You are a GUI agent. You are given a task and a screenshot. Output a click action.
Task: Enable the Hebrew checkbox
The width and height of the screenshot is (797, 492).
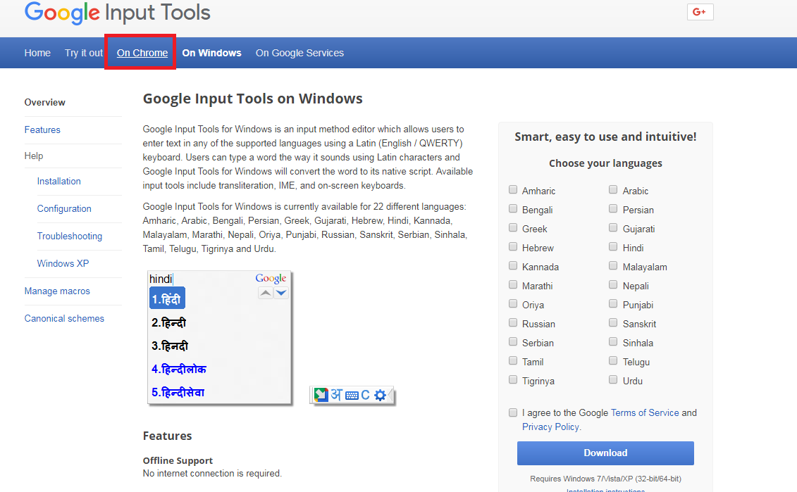pyautogui.click(x=513, y=247)
